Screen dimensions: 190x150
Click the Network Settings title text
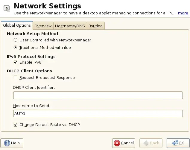[47, 6]
